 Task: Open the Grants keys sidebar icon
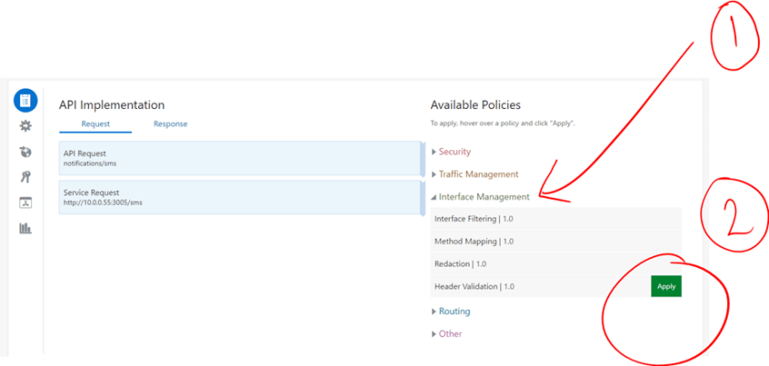tap(26, 177)
